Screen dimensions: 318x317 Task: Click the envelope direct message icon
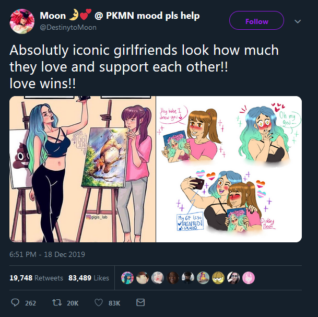coord(140,302)
